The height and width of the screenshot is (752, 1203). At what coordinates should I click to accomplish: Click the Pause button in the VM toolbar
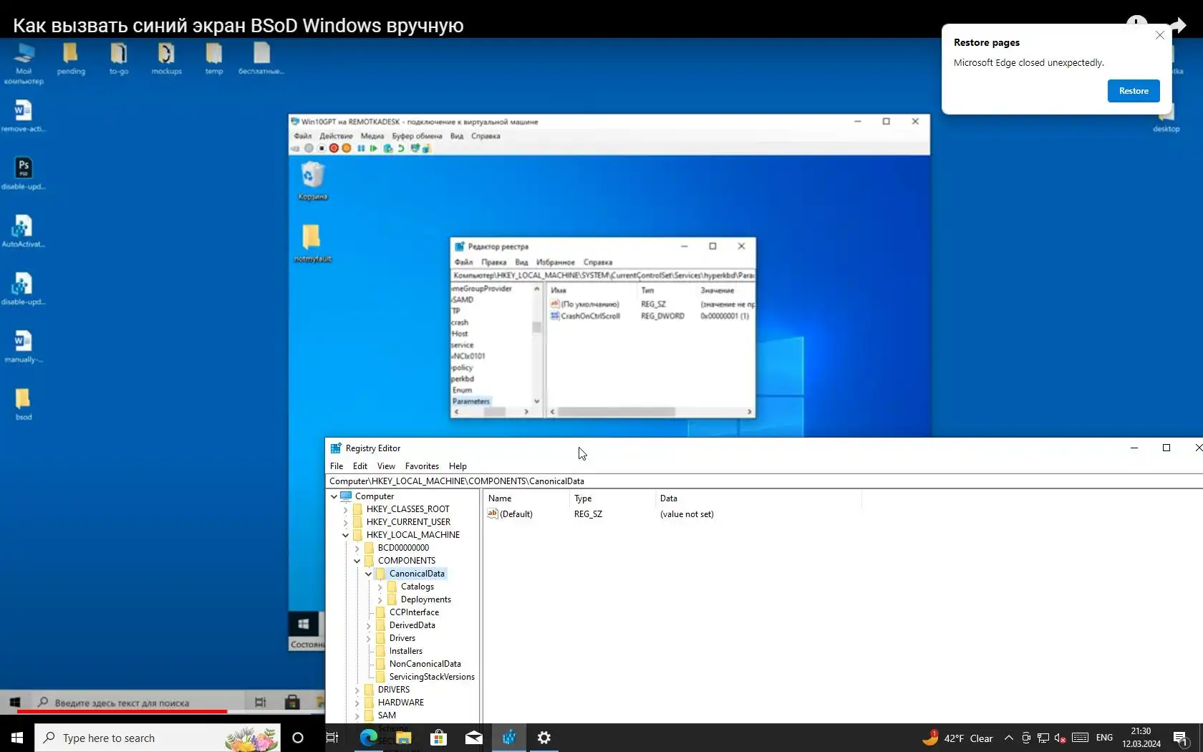tap(361, 148)
